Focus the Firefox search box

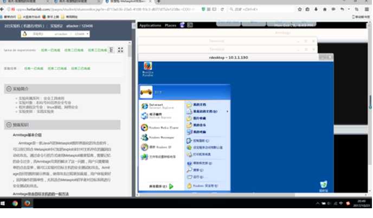point(261,9)
